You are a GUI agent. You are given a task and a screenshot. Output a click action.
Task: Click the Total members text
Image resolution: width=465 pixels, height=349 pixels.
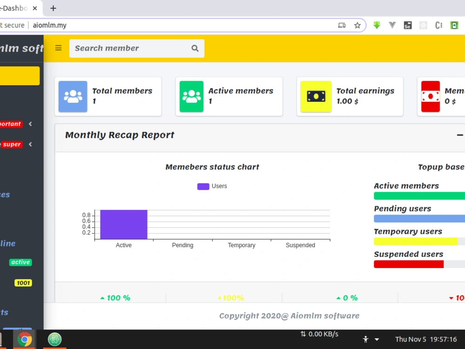coord(122,91)
